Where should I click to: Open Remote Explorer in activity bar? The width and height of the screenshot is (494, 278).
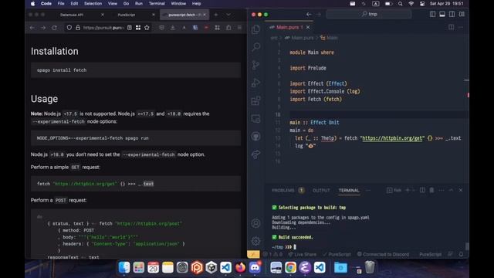click(255, 118)
